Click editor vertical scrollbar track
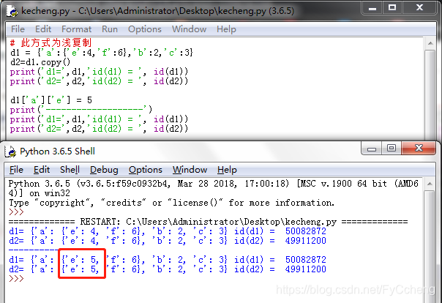This screenshot has width=442, height=303. tap(430, 94)
